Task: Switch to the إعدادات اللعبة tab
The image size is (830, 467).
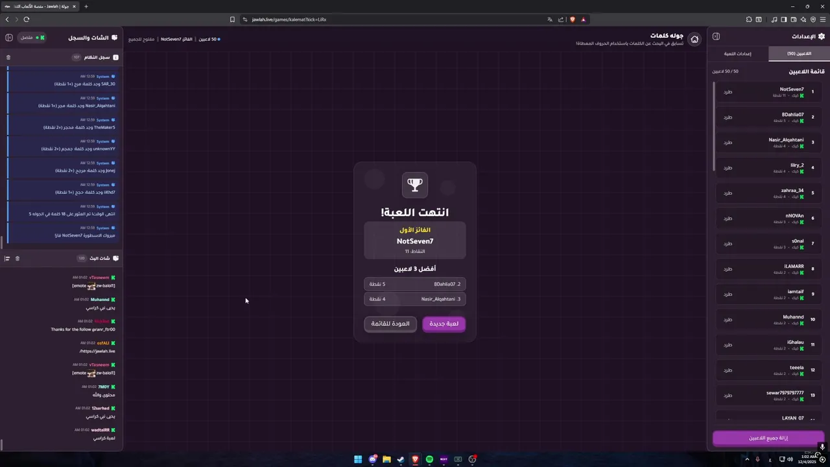Action: pyautogui.click(x=737, y=54)
